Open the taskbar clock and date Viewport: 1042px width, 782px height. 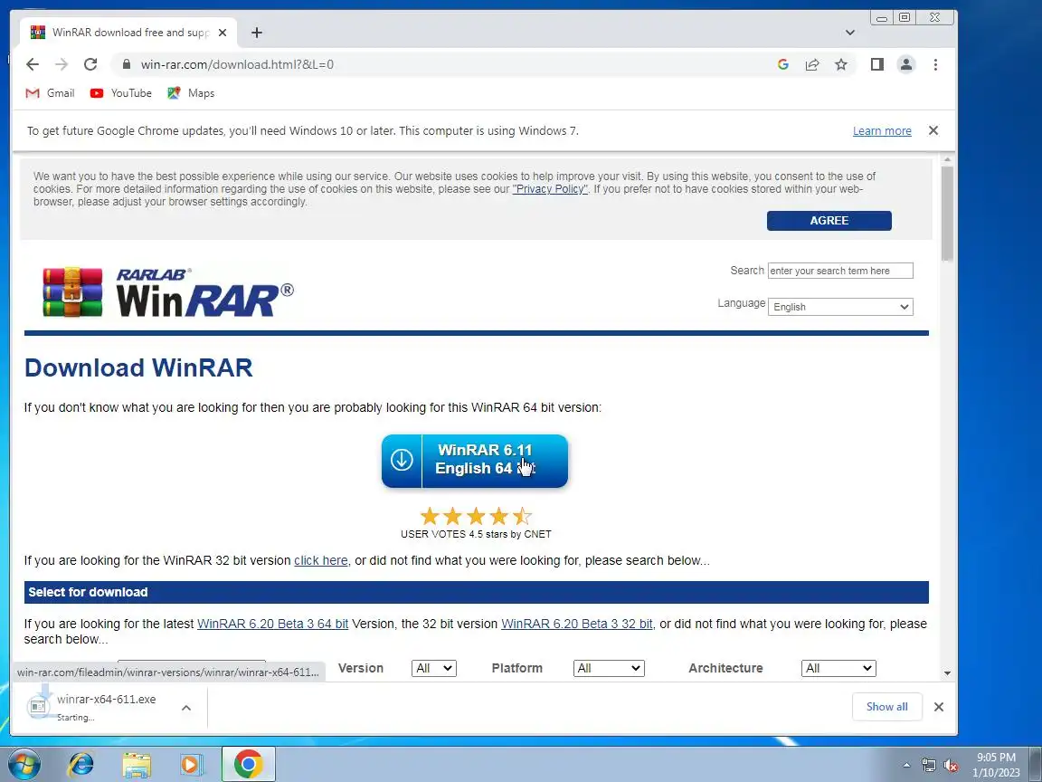[x=996, y=765]
